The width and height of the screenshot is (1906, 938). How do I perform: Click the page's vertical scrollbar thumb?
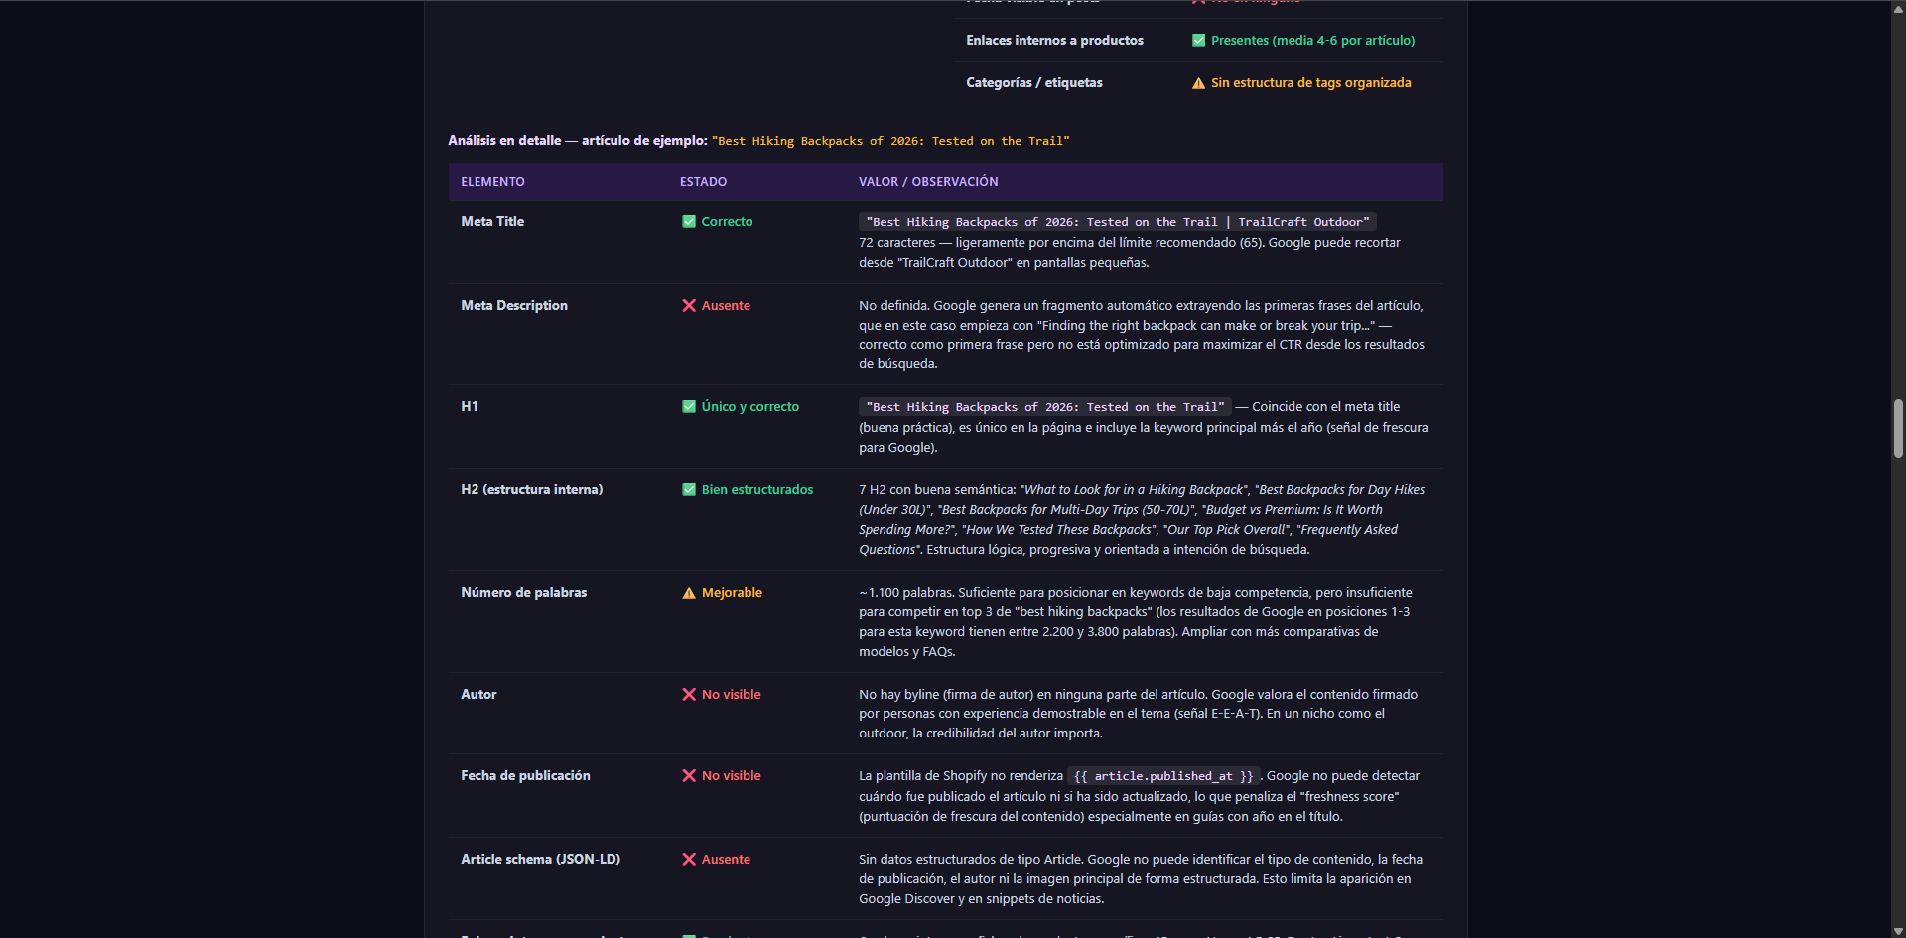point(1898,428)
